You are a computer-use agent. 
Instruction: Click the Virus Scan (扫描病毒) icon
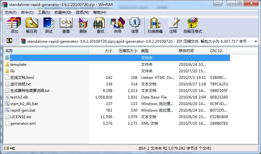click(x=155, y=23)
